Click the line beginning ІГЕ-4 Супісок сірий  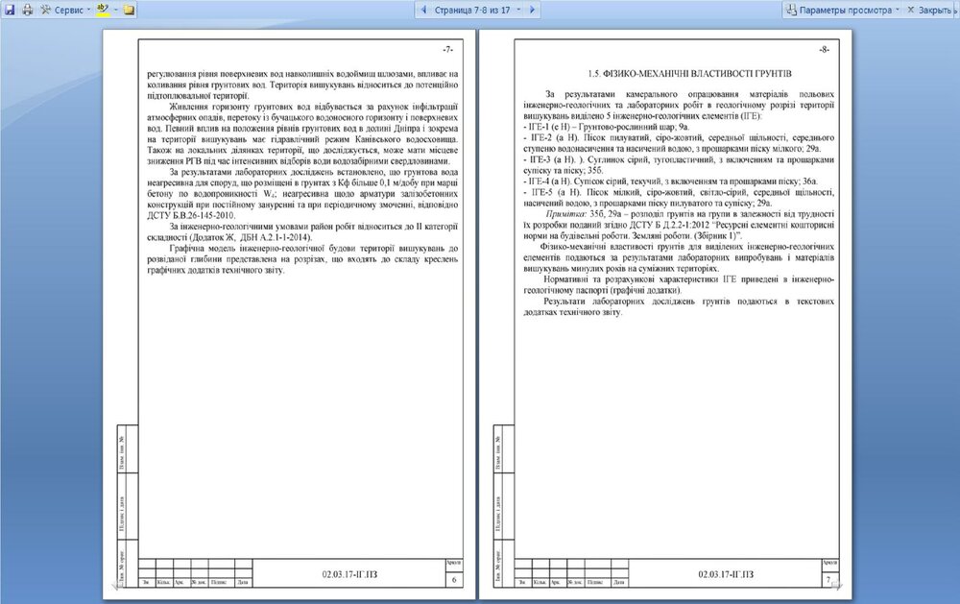670,181
